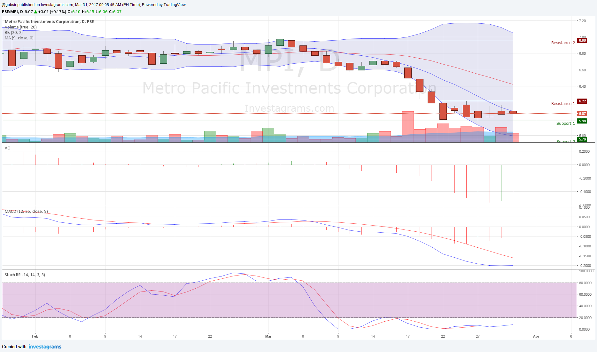
Task: Click the 20.0000 Stoch RSI scale value
Action: coord(585,318)
